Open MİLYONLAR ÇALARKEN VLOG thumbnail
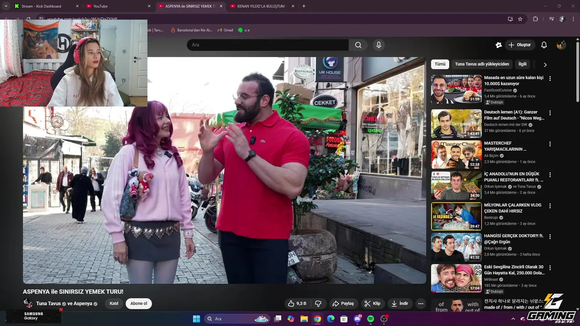 pos(456,216)
